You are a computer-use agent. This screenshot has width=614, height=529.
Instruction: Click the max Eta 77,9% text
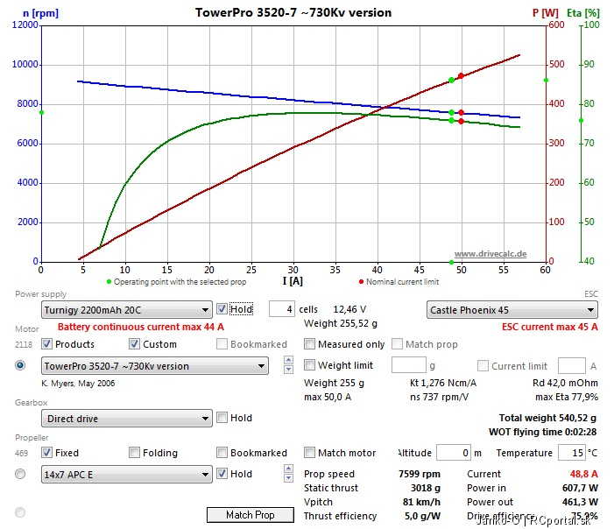(567, 397)
